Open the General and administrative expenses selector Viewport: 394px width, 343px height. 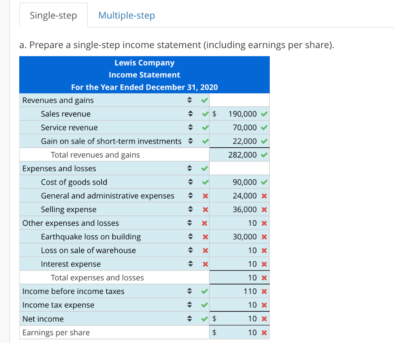(190, 195)
